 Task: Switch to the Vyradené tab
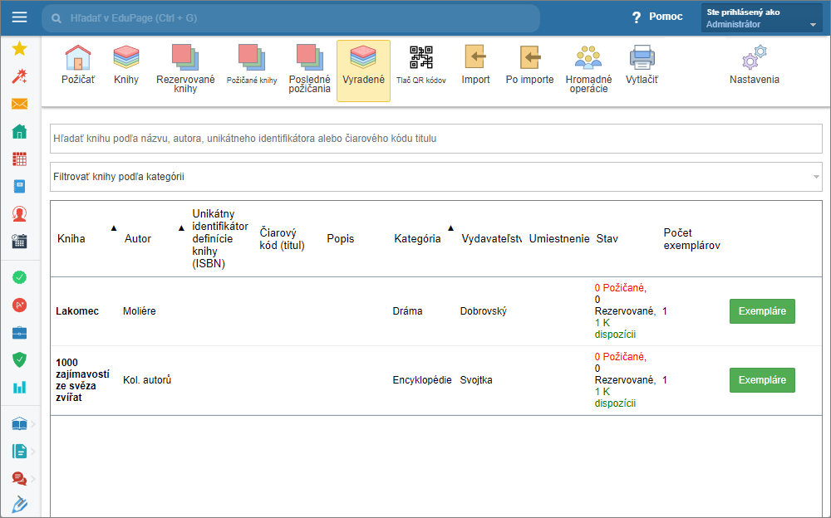click(x=363, y=70)
